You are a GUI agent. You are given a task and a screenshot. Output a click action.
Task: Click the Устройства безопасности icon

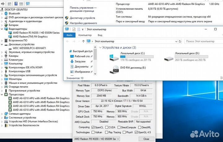tap(6, 125)
